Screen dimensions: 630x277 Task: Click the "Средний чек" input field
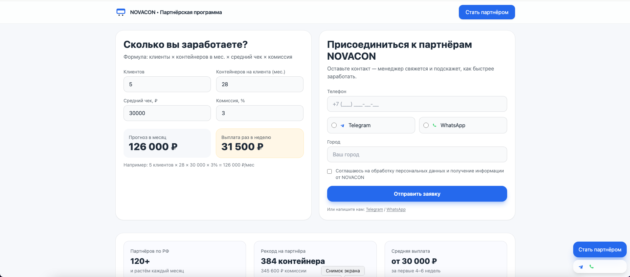167,113
